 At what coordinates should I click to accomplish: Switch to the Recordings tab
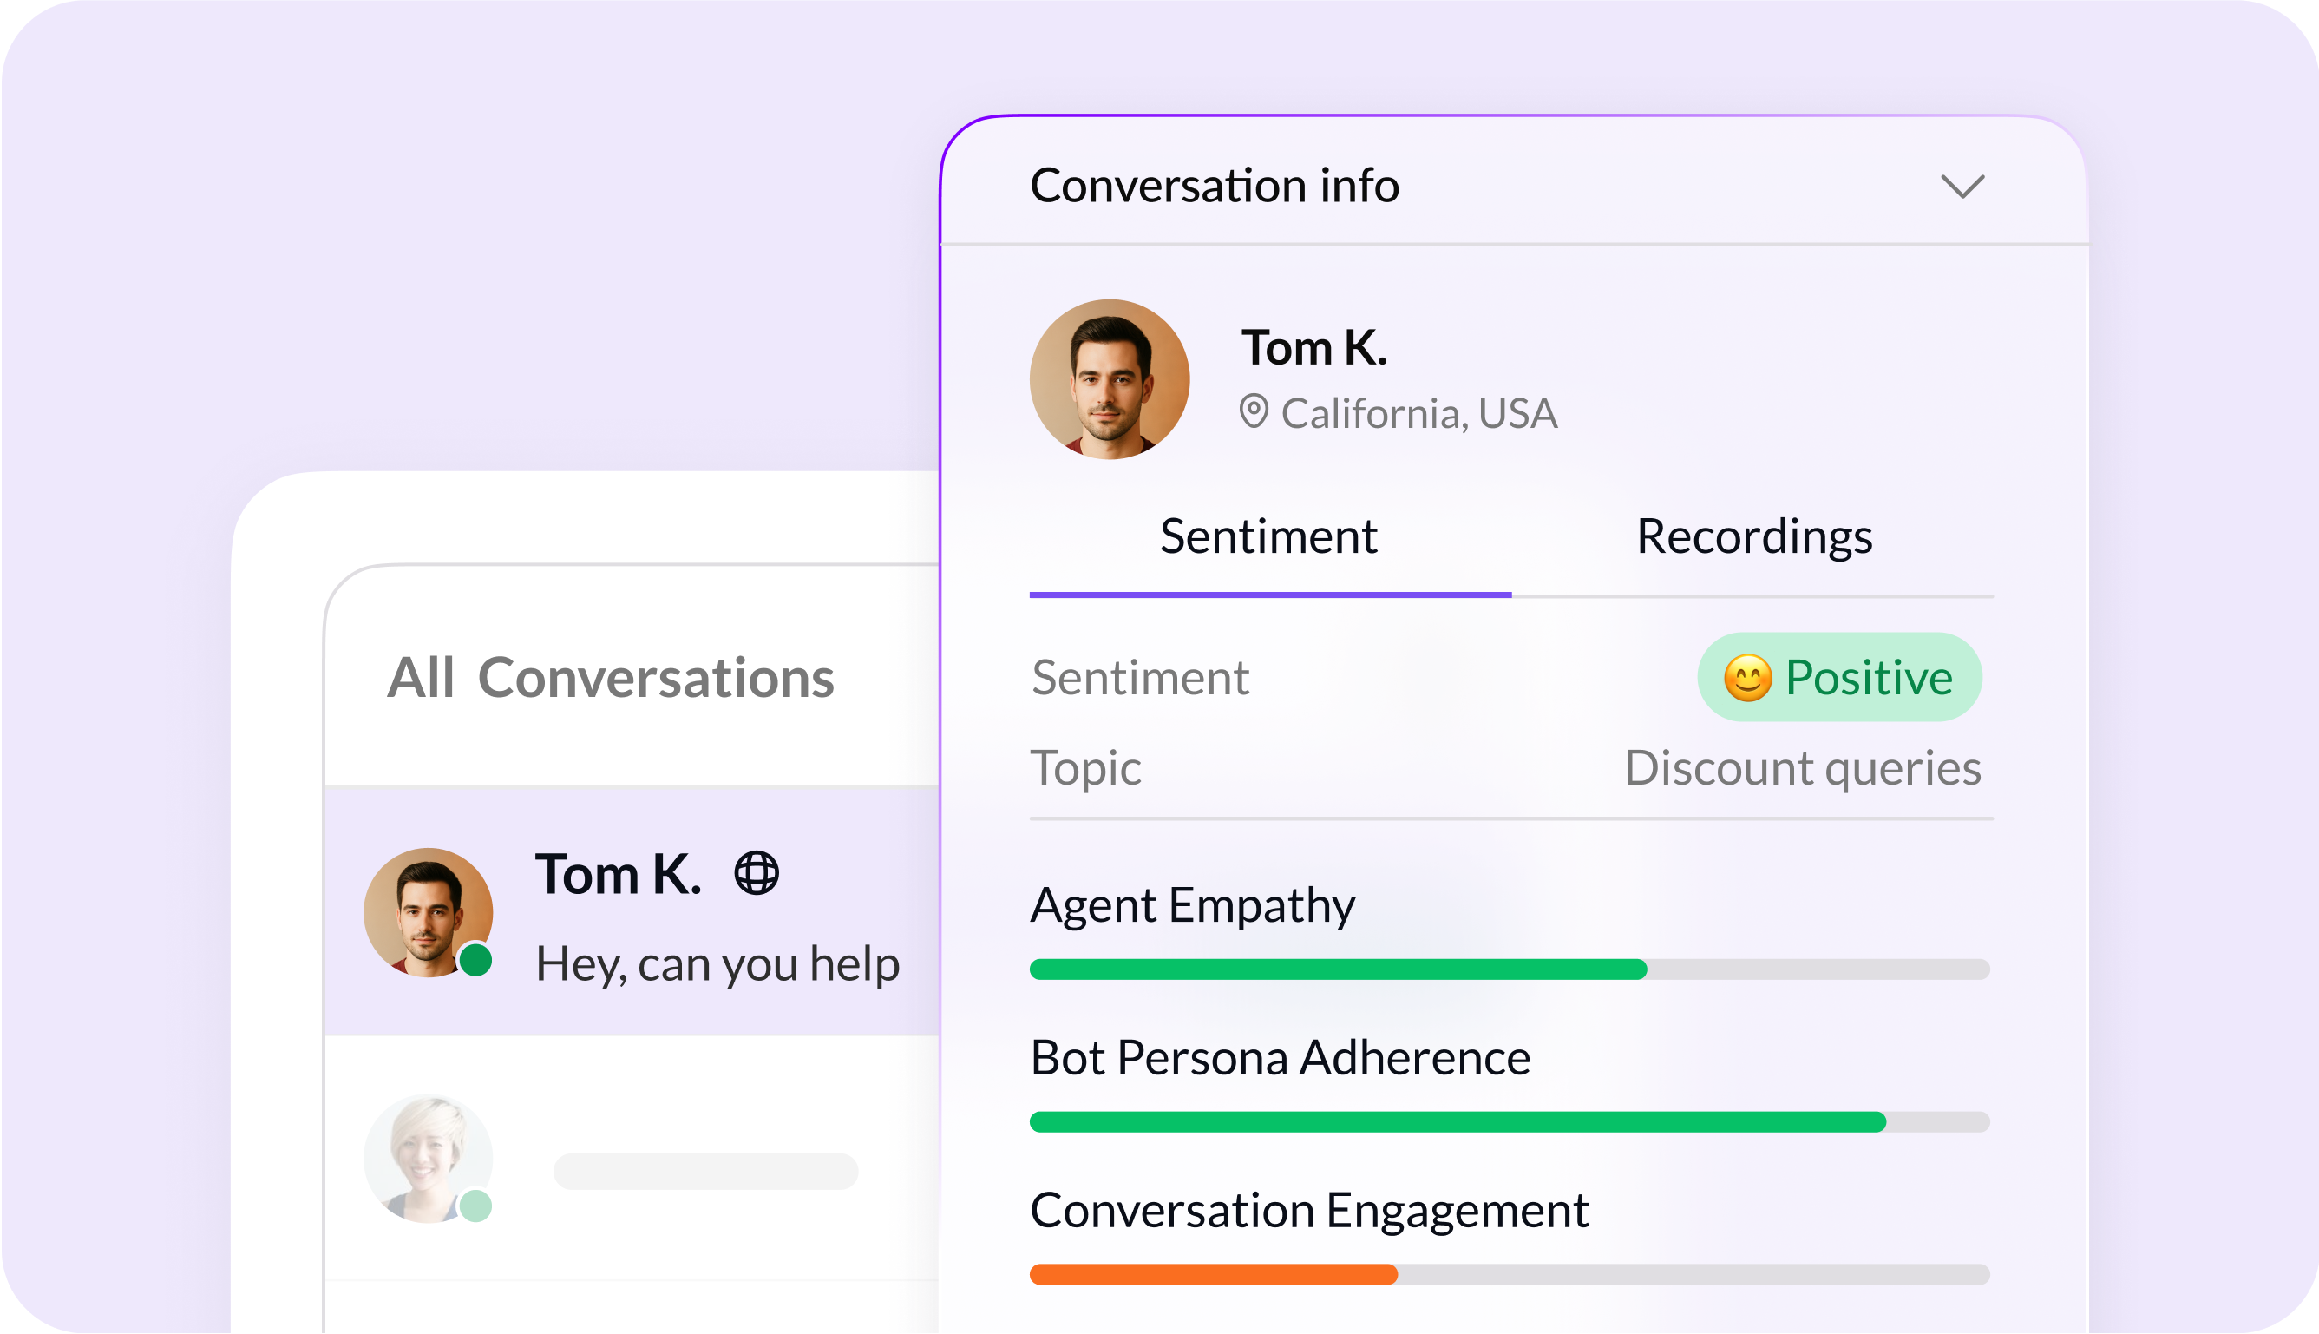pyautogui.click(x=1753, y=536)
